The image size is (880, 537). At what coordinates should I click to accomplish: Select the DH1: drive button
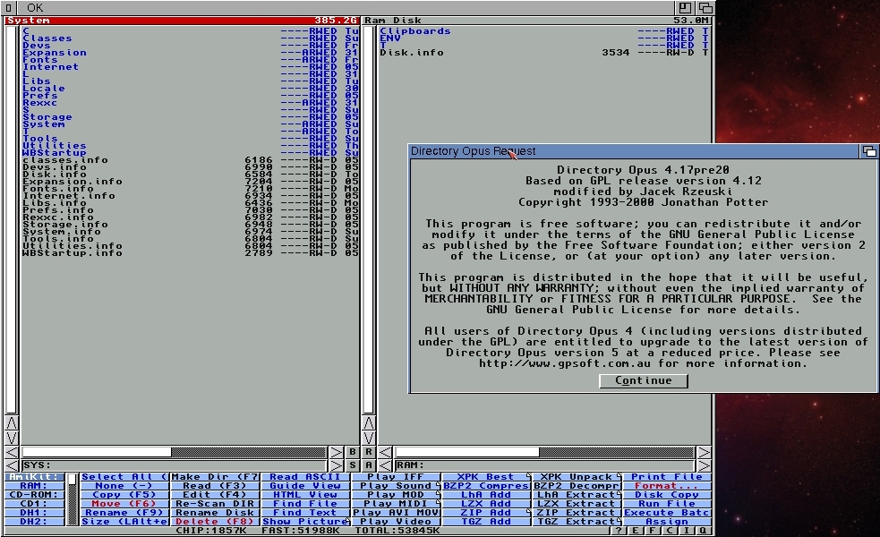34,513
